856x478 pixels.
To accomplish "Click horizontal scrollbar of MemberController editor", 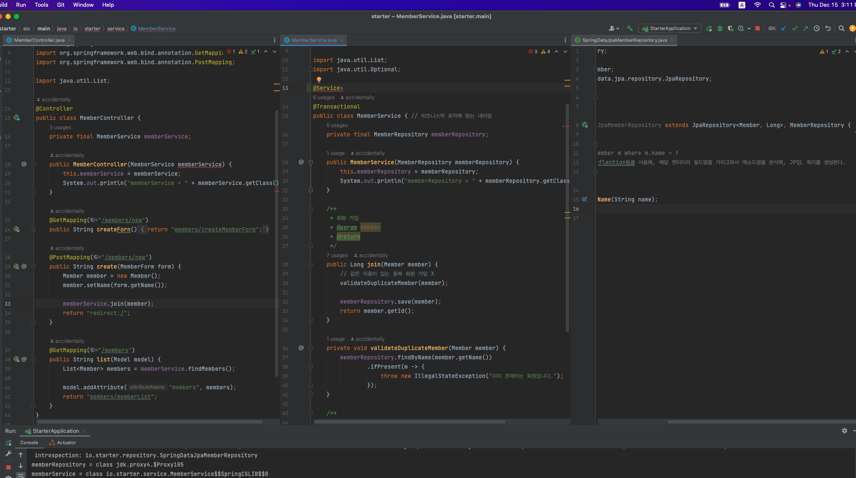I will tap(150, 421).
